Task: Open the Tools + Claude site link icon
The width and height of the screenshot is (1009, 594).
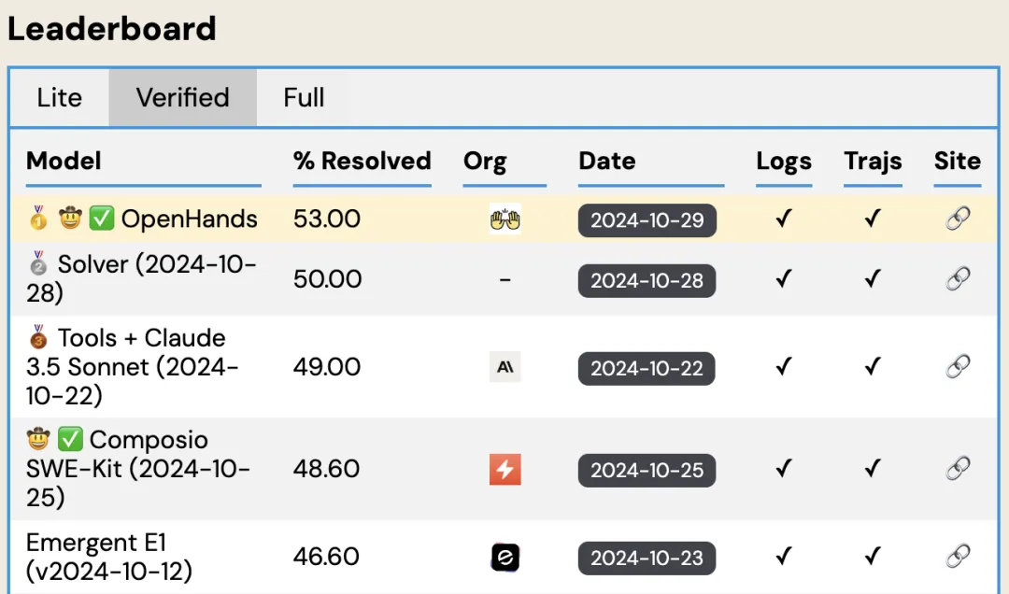Action: pos(958,367)
